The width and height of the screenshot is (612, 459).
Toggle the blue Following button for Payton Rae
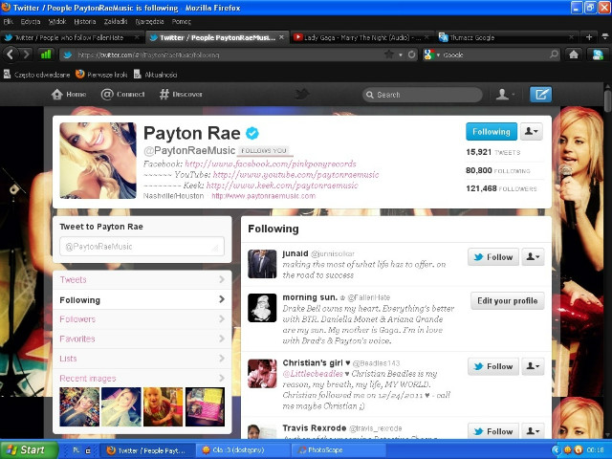[x=492, y=132]
